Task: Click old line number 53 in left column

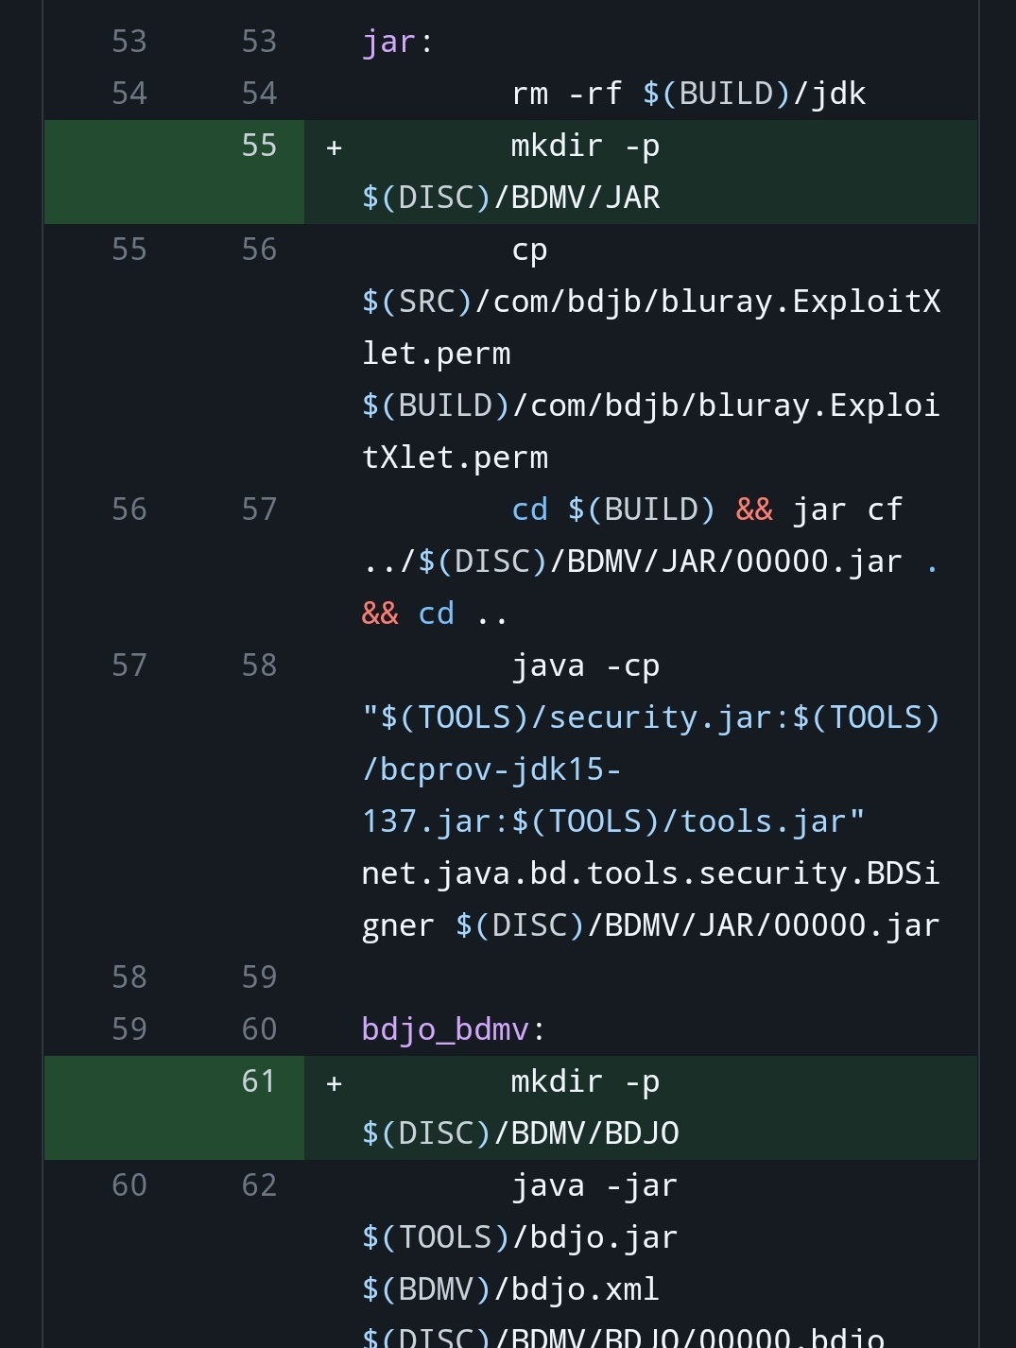Action: pos(129,42)
